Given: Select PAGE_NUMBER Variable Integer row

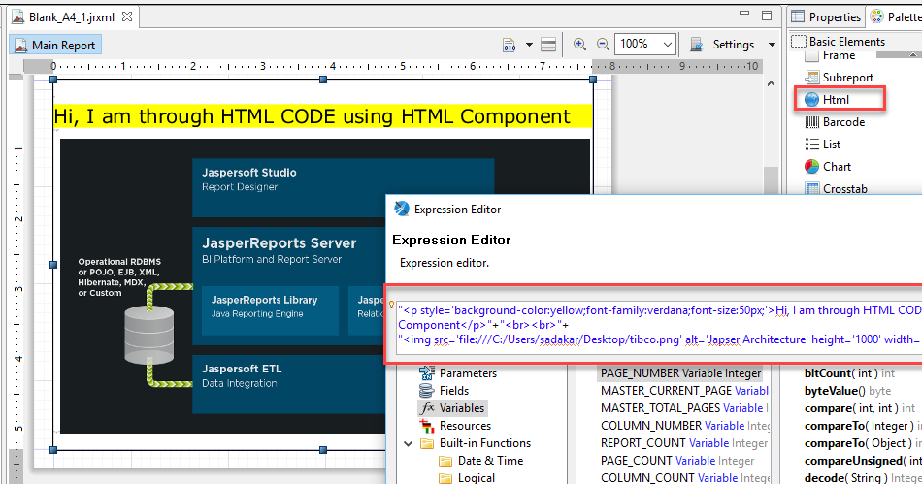Looking at the screenshot, I should 680,373.
